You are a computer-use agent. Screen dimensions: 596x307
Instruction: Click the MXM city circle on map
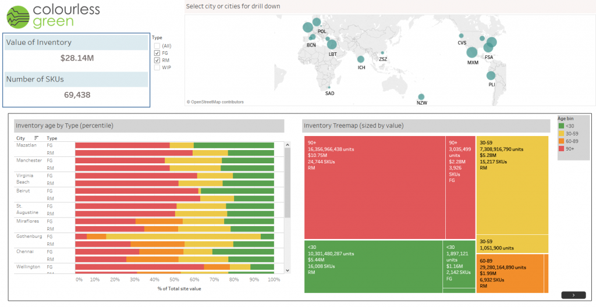[472, 52]
